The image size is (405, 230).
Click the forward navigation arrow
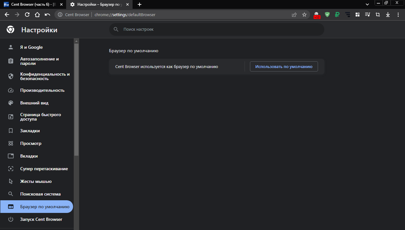17,15
